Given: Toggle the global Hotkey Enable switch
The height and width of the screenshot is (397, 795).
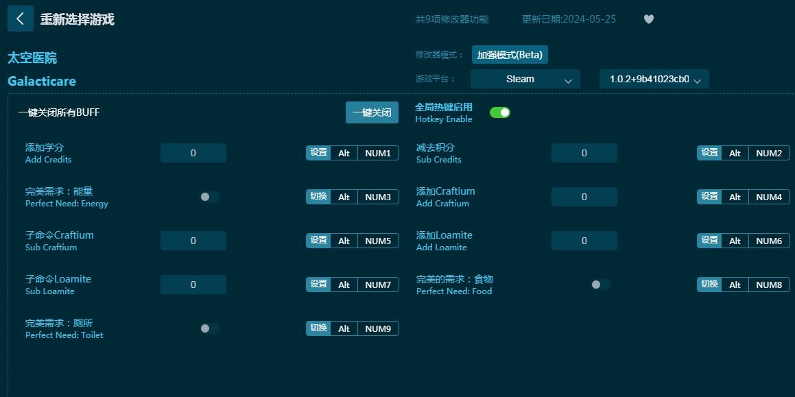Looking at the screenshot, I should [x=500, y=112].
